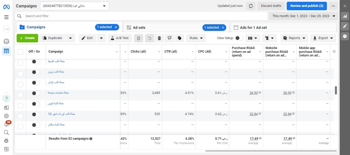Image resolution: width=350 pixels, height=155 pixels.
Task: Open the notifications bell with 36 badge
Action: (x=7, y=124)
